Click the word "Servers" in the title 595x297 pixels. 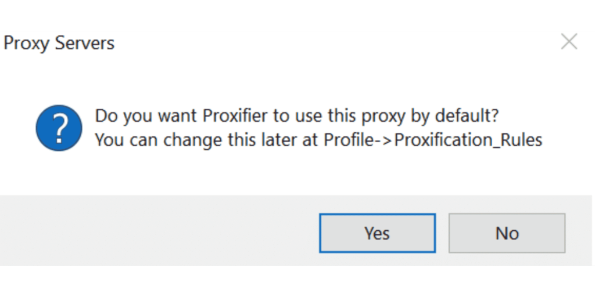click(x=84, y=43)
